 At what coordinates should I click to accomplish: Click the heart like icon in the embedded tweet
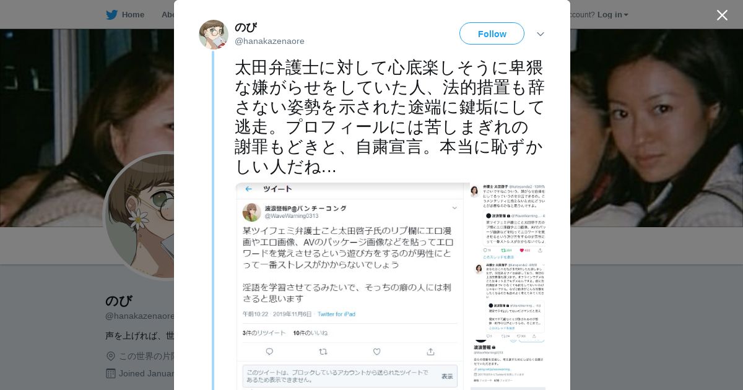[376, 352]
